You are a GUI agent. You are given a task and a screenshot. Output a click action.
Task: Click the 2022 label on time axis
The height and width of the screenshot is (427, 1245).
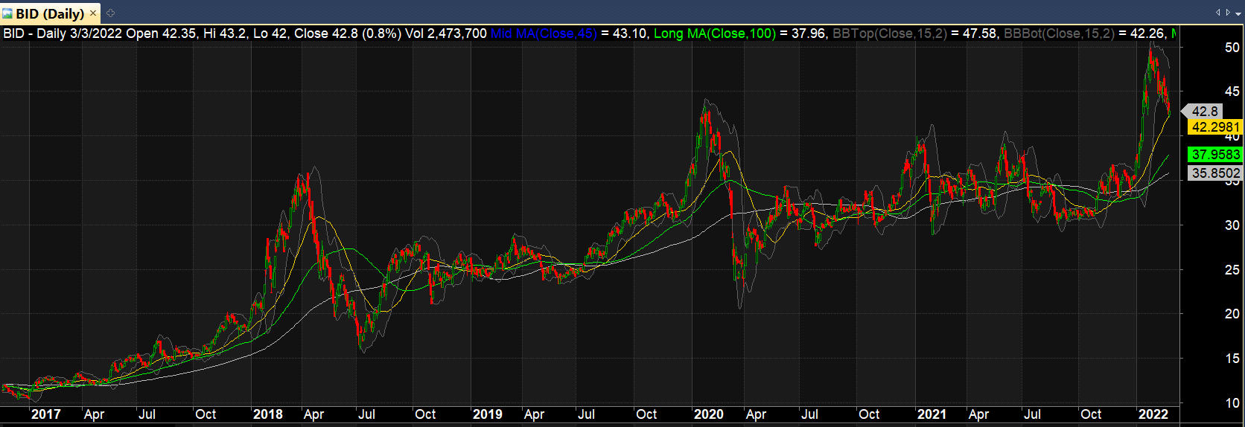coord(1153,414)
